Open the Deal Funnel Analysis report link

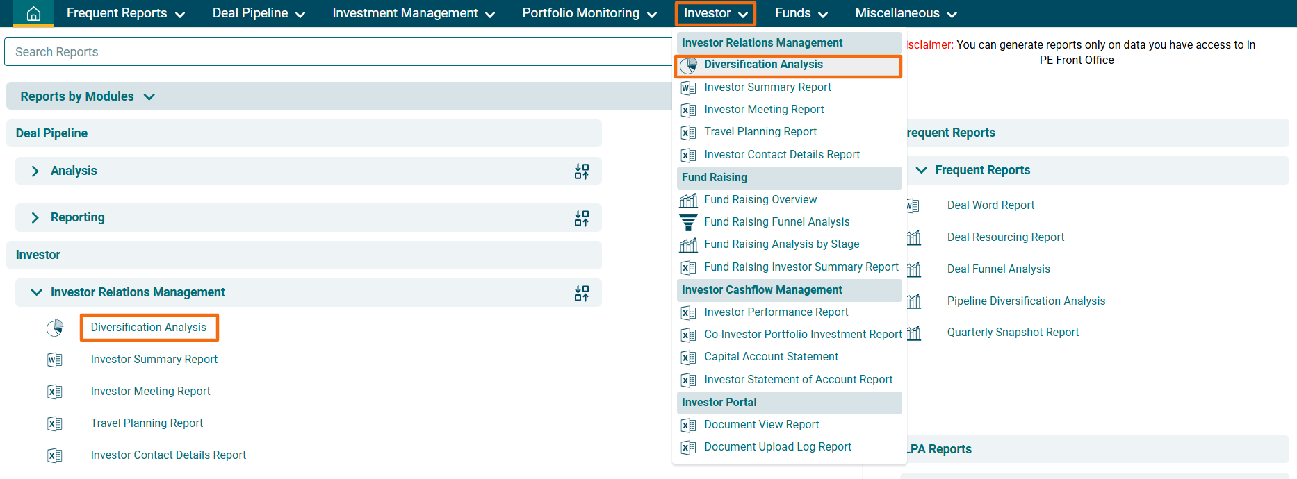[998, 269]
